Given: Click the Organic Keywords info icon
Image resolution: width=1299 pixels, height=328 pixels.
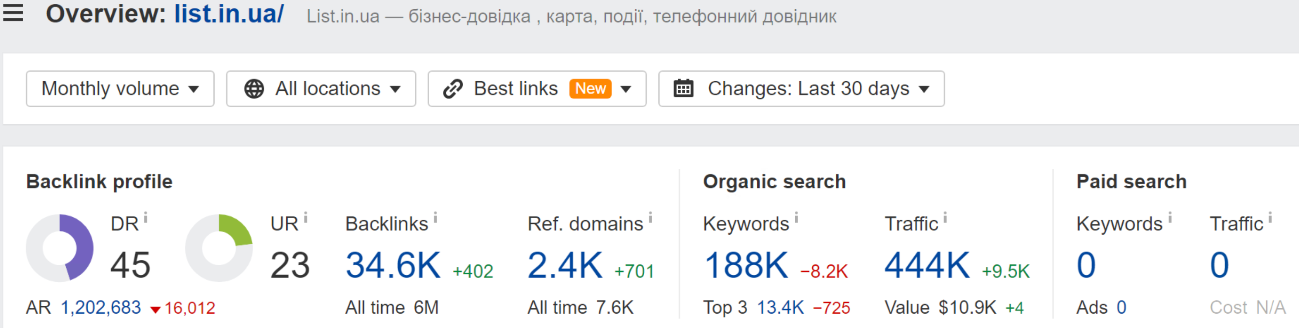Looking at the screenshot, I should click(796, 218).
